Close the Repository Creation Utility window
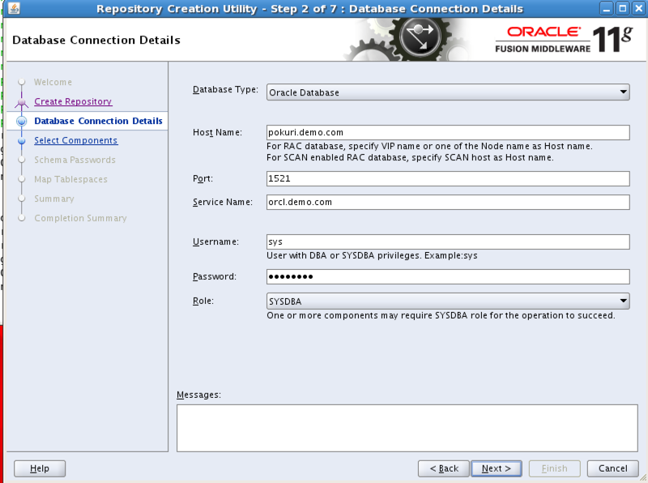 pyautogui.click(x=638, y=8)
